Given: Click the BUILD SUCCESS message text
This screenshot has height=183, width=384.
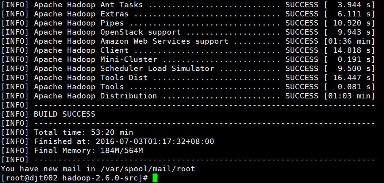Looking at the screenshot, I should (x=64, y=114).
